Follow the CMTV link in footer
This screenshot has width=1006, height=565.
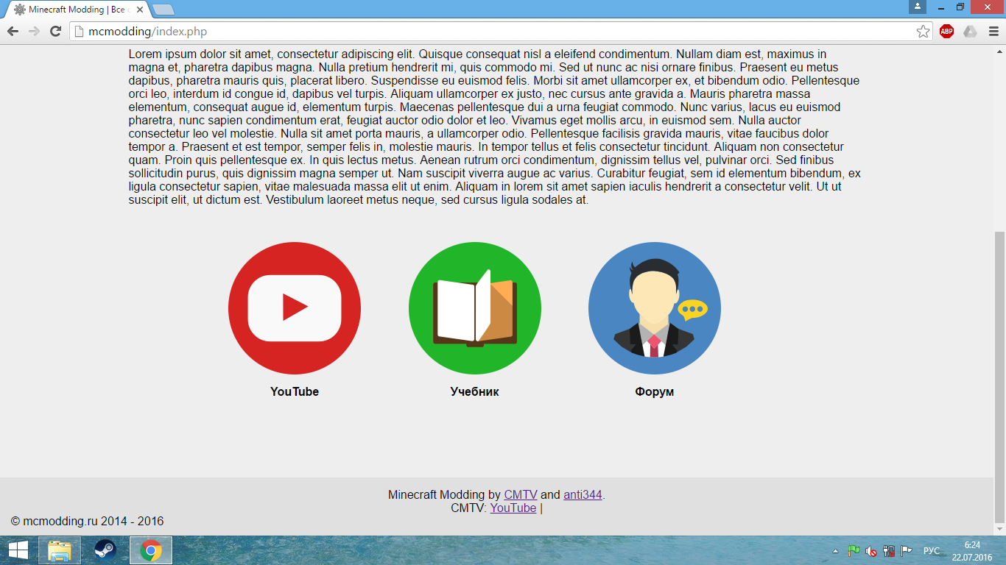(x=521, y=495)
